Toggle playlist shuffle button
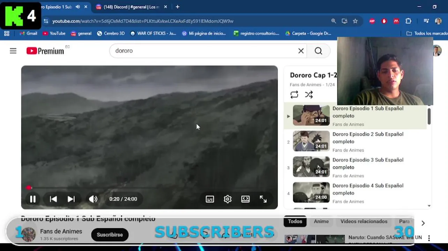 pos(309,94)
